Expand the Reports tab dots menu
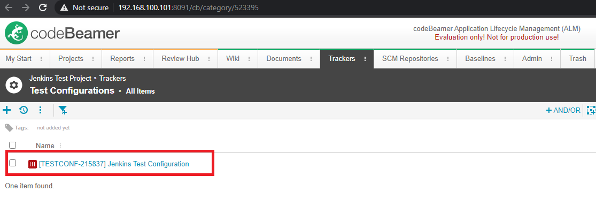596x207 pixels. 144,59
